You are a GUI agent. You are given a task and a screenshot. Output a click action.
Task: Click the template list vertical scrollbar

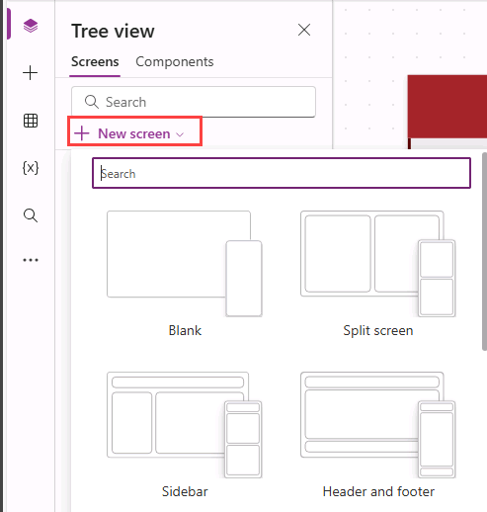pyautogui.click(x=484, y=252)
